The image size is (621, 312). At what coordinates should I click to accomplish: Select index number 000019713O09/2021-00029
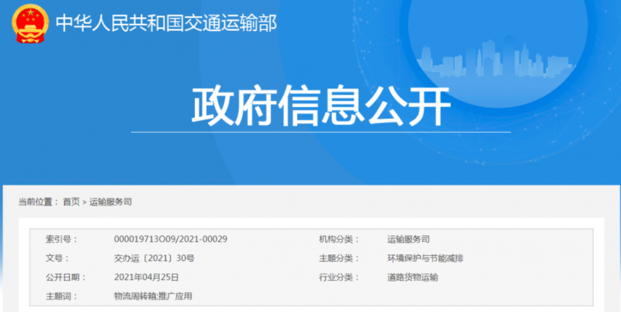pyautogui.click(x=171, y=239)
